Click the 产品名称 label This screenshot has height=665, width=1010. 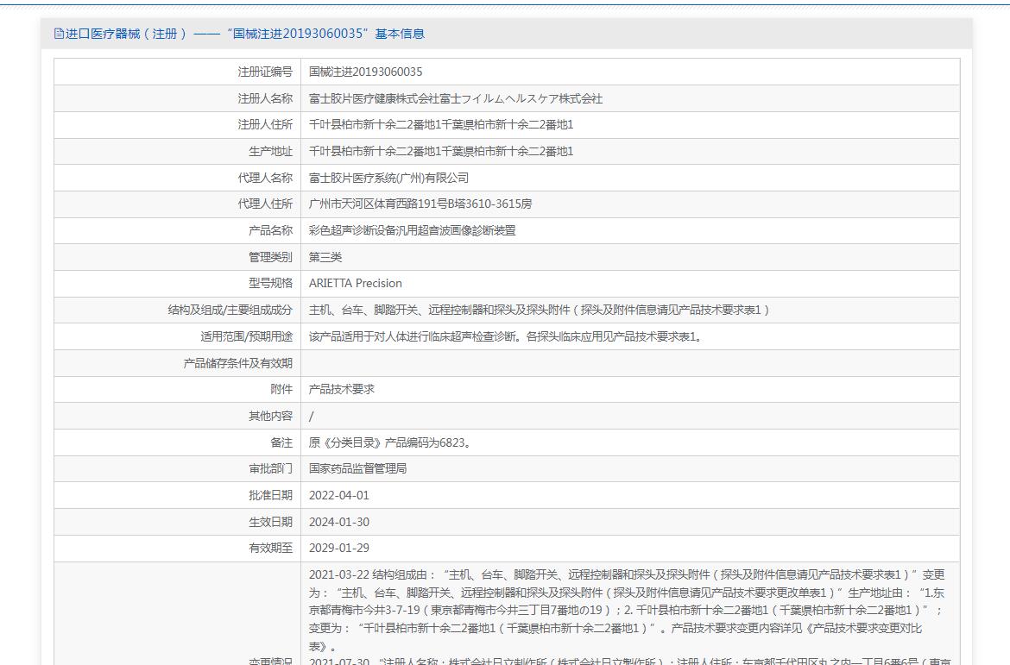click(x=270, y=229)
